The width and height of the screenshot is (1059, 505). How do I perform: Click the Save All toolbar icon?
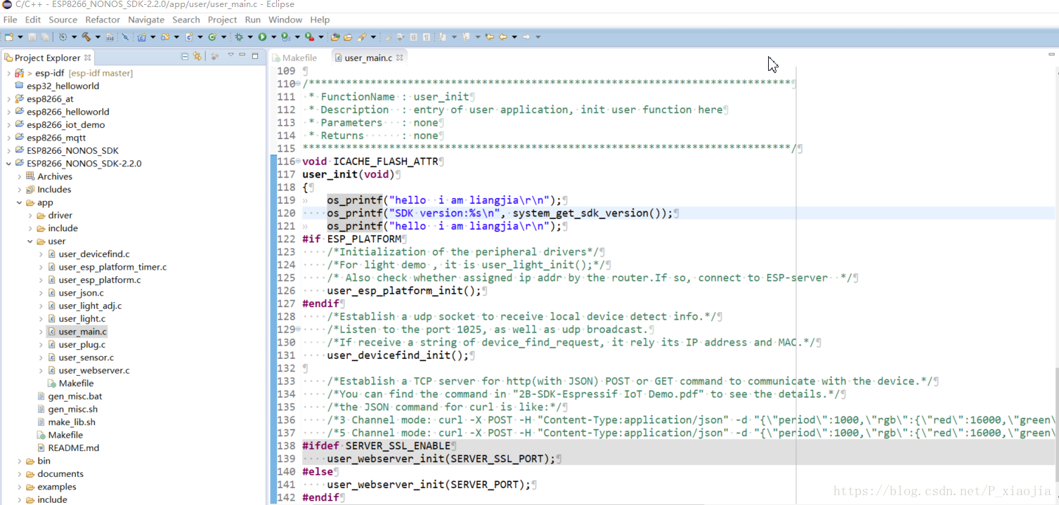point(45,37)
